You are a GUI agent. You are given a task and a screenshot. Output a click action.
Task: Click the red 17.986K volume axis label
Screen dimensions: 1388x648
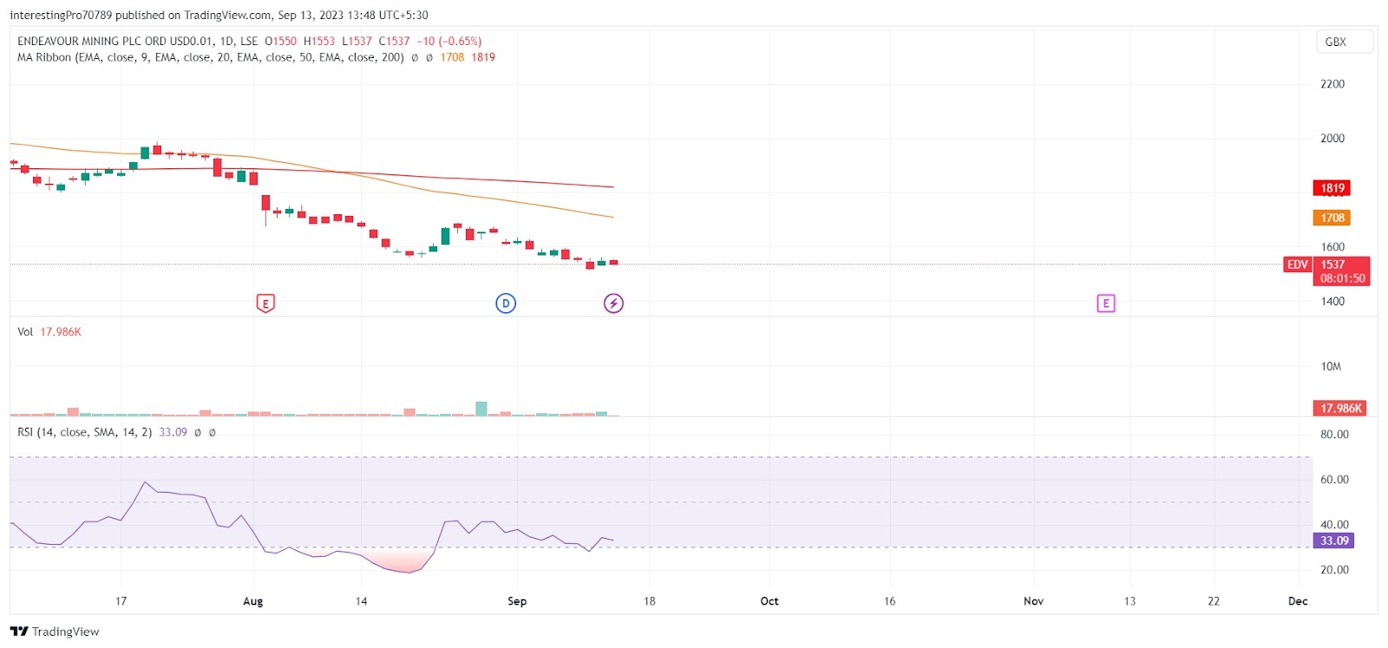[1340, 409]
